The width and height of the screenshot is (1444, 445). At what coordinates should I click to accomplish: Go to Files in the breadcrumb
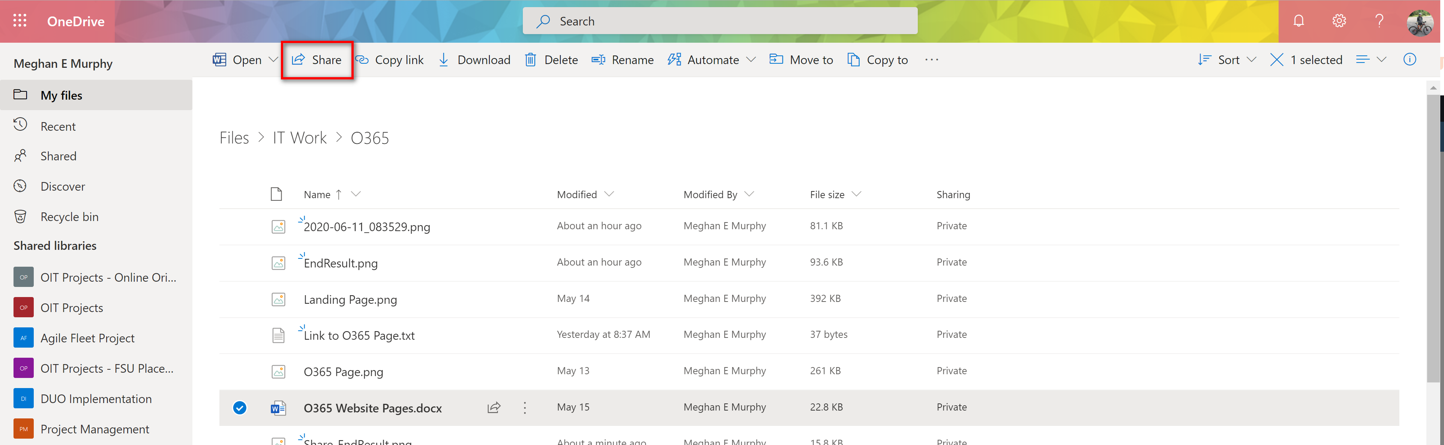pos(234,138)
